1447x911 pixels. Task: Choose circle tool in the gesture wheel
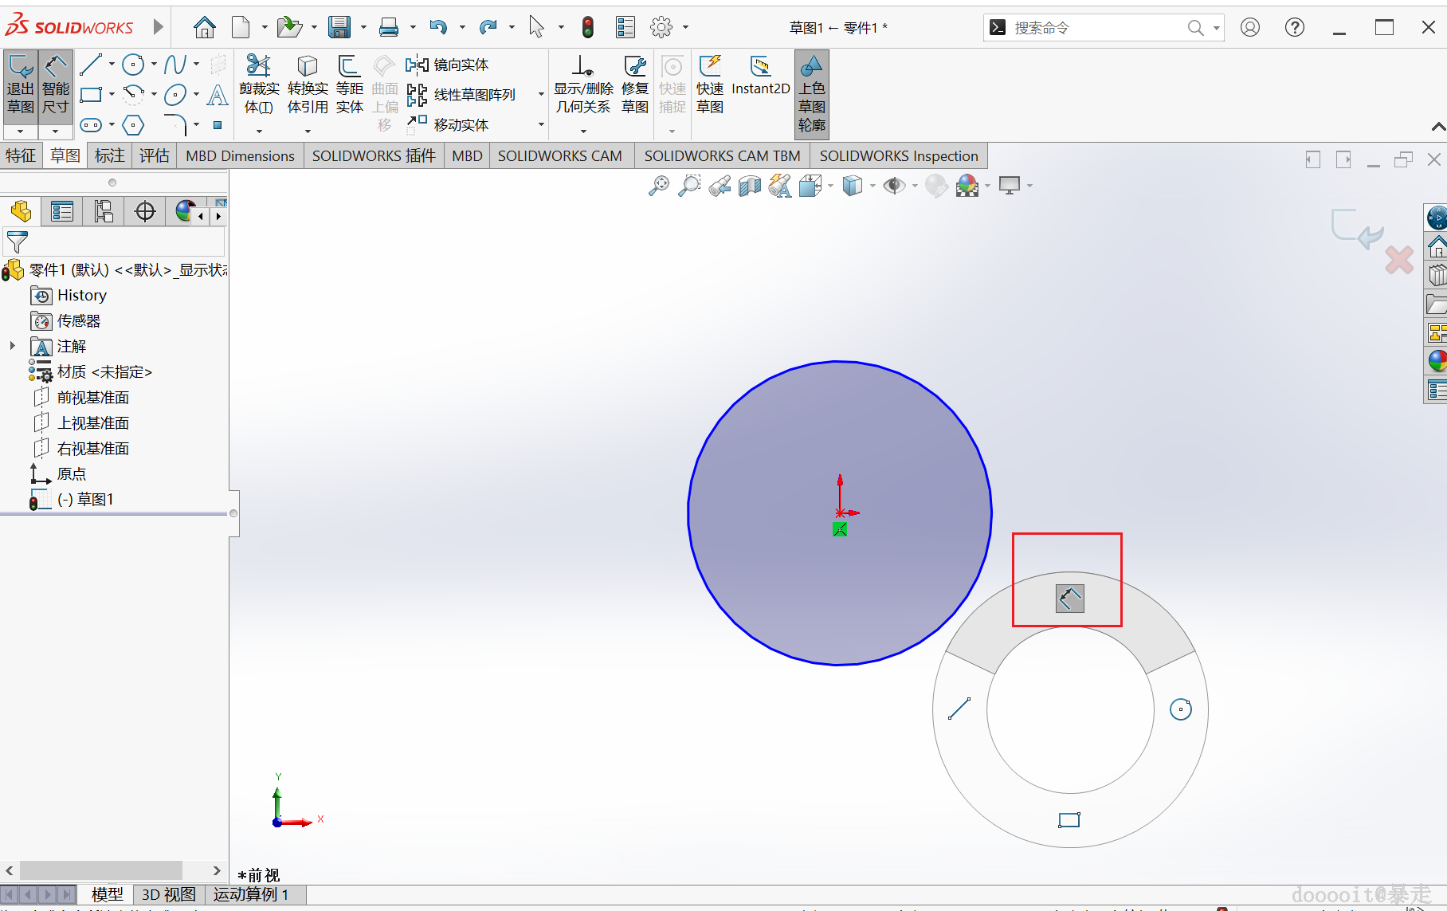coord(1180,709)
